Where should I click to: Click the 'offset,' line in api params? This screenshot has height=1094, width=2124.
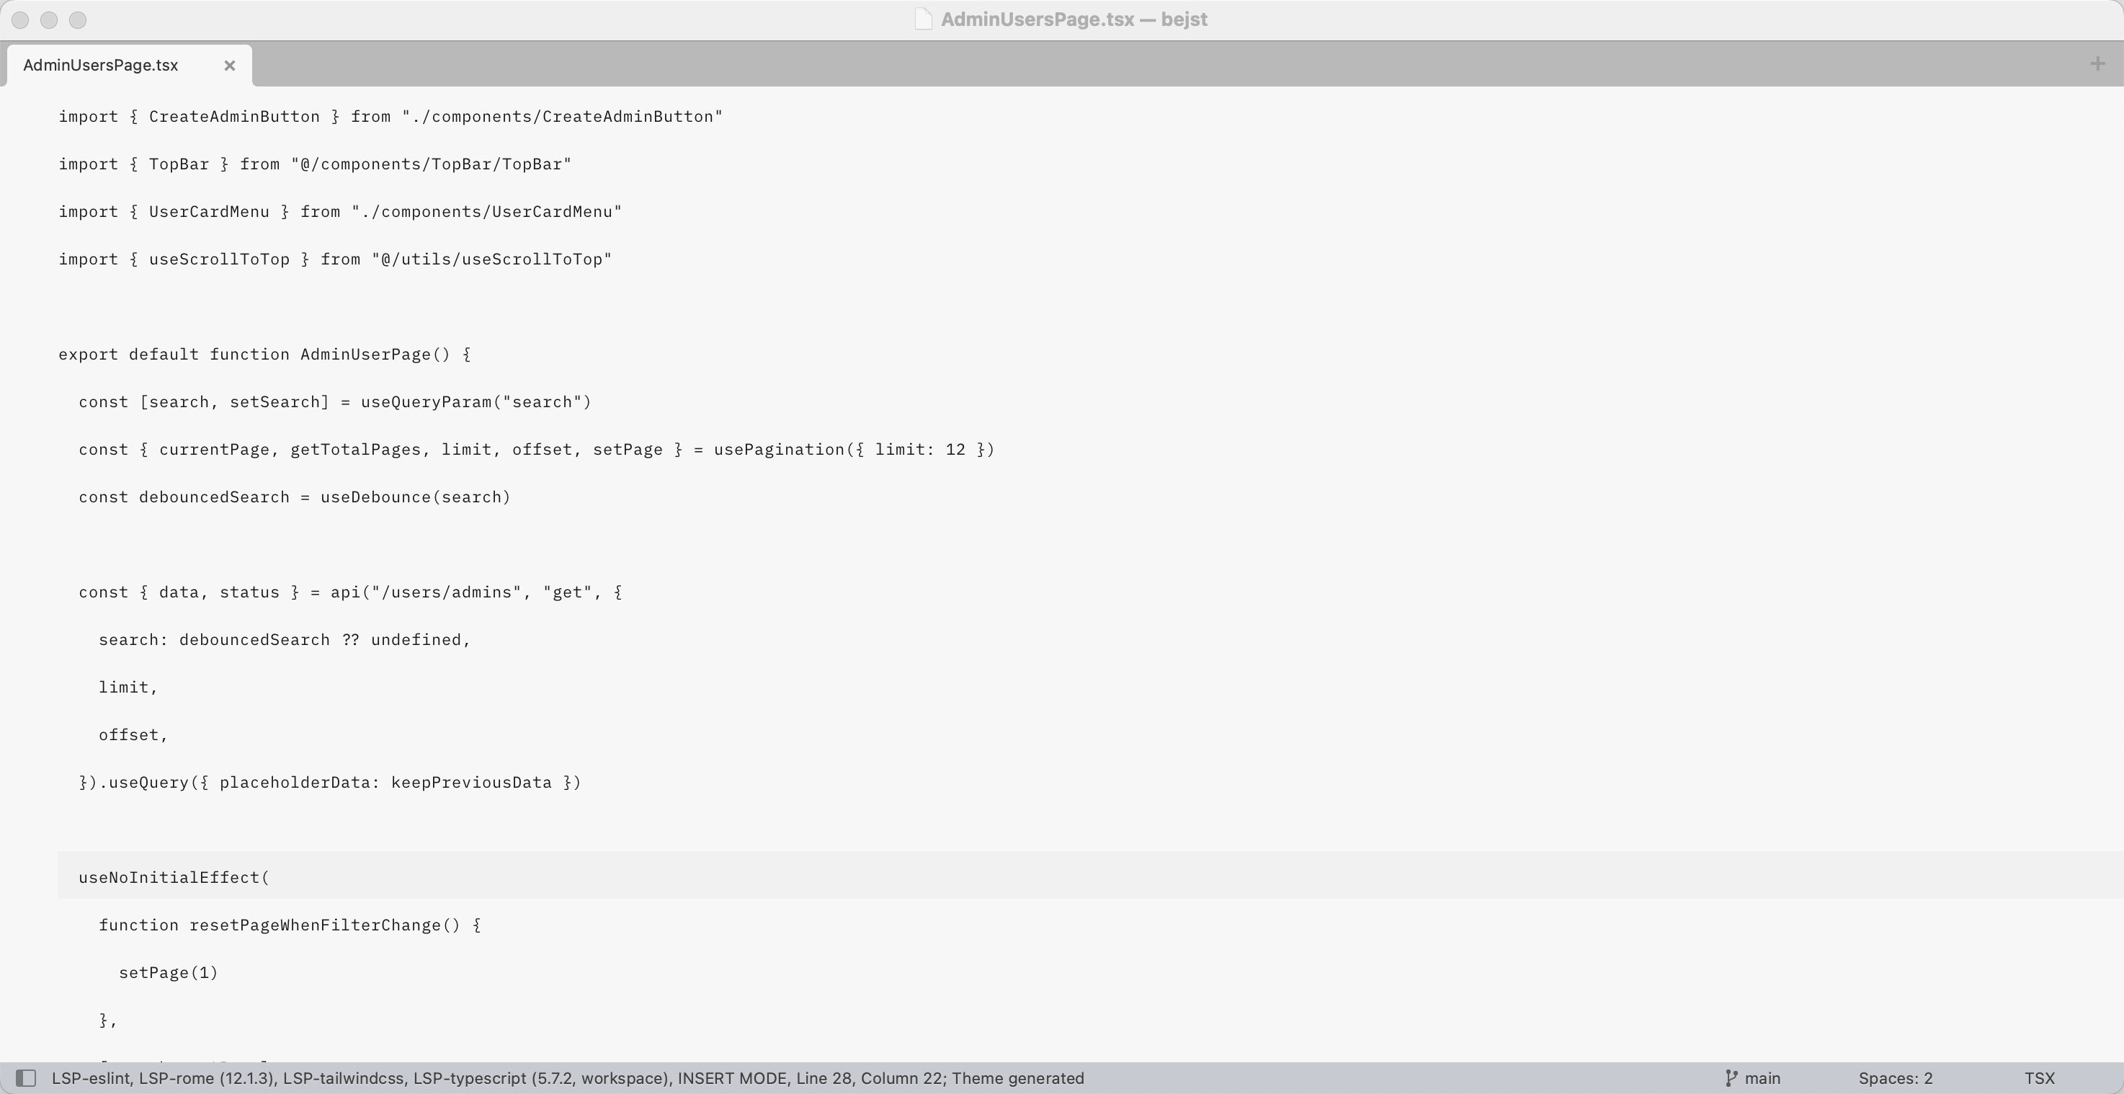[x=133, y=735]
